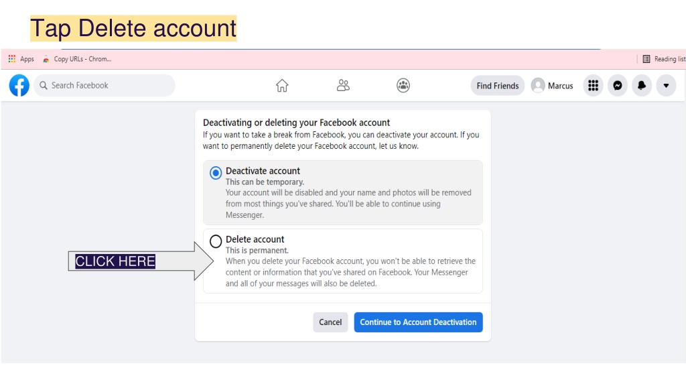Open Marcus profile button
This screenshot has height=386, width=686.
click(x=552, y=85)
